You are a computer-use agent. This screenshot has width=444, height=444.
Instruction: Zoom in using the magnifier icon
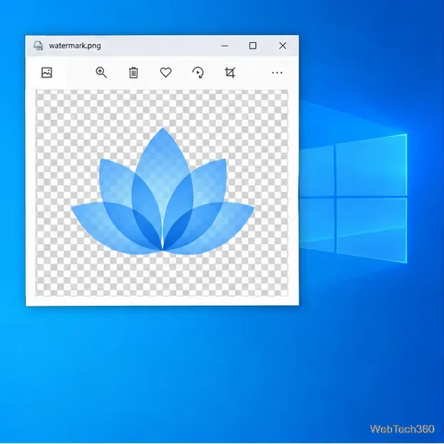[x=101, y=73]
